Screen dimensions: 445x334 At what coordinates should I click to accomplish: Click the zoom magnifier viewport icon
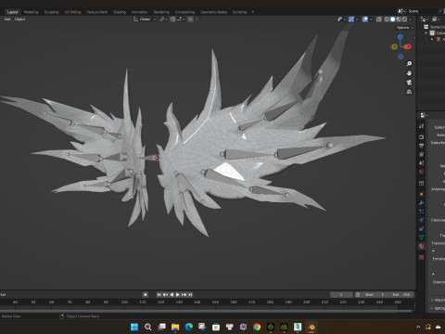409,64
